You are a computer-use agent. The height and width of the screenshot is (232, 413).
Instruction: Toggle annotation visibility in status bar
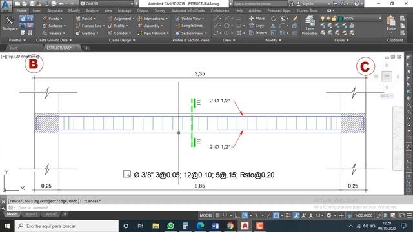coord(296,215)
